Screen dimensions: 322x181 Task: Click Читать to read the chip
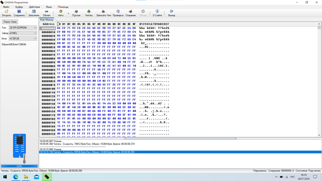point(89,12)
